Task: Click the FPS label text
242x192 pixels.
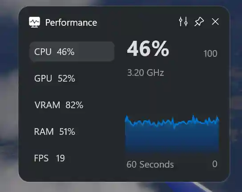Action: pos(41,158)
